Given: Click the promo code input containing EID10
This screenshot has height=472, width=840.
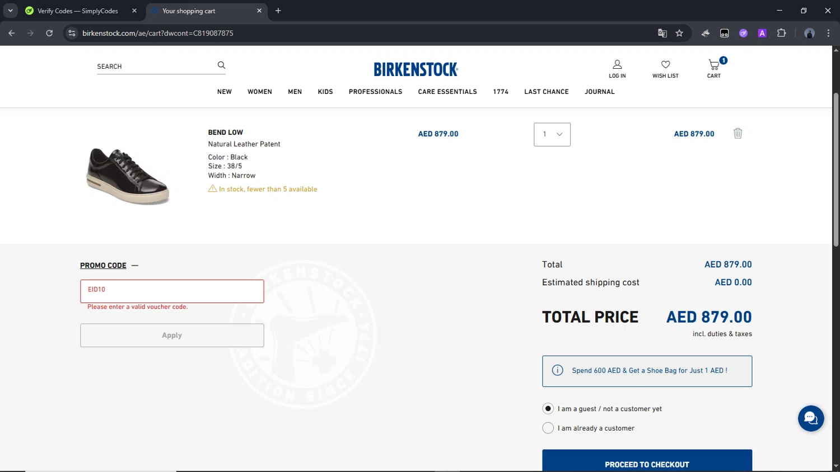Looking at the screenshot, I should (172, 291).
